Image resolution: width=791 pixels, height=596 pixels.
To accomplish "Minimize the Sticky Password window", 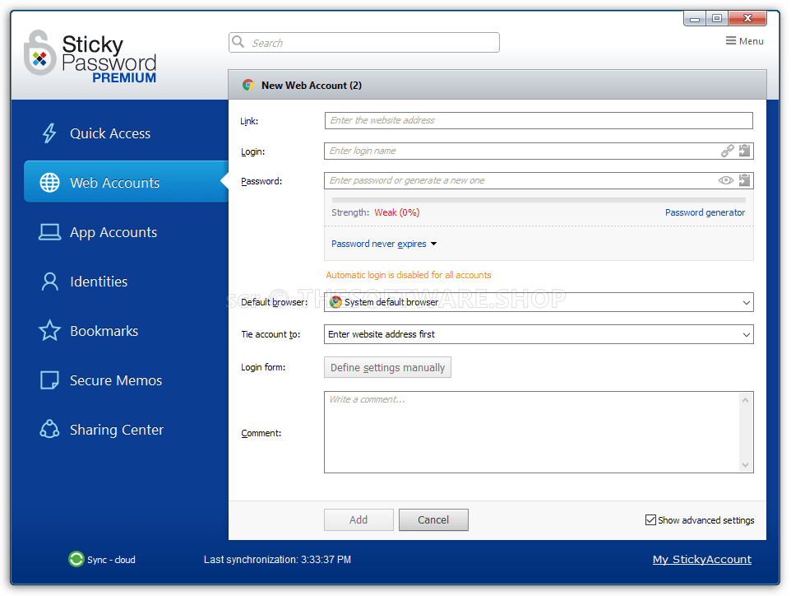I will [695, 19].
